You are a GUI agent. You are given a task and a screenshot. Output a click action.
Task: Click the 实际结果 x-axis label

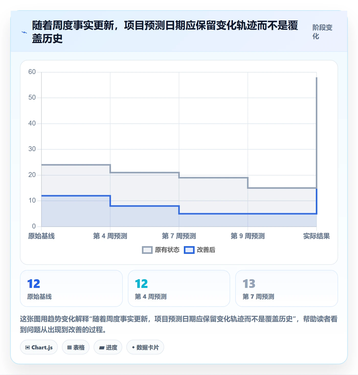click(x=317, y=236)
